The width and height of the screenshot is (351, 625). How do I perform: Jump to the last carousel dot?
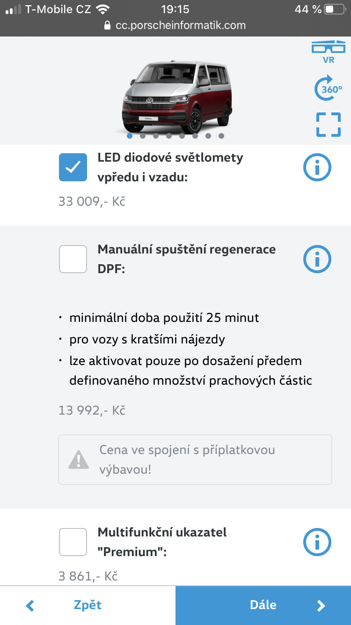coord(221,136)
